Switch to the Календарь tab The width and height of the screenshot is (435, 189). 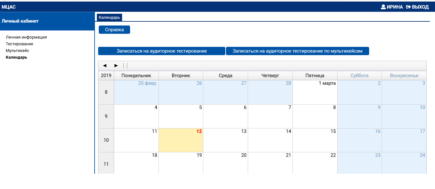(x=109, y=18)
